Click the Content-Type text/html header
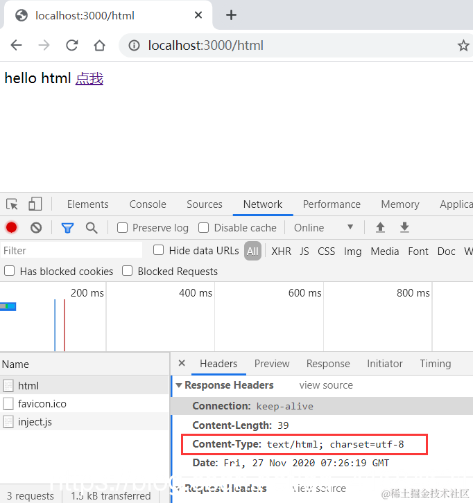473x503 pixels. (298, 444)
